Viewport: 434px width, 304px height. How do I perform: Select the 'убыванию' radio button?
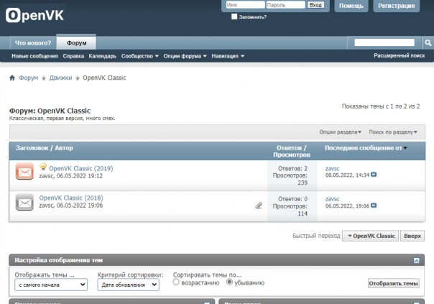click(229, 282)
